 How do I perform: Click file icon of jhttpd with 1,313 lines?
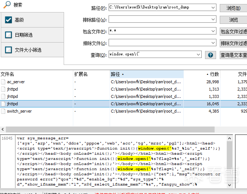coord(3,89)
